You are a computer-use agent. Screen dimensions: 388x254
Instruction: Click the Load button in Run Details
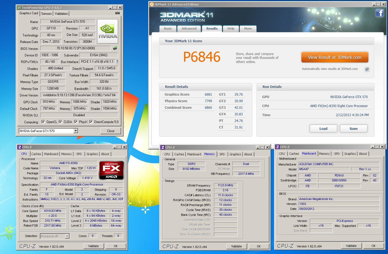[x=323, y=129]
